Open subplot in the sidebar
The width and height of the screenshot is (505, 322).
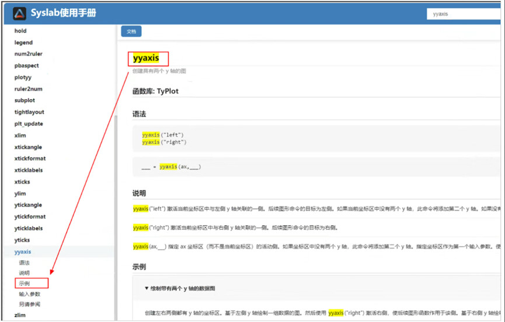coord(25,100)
